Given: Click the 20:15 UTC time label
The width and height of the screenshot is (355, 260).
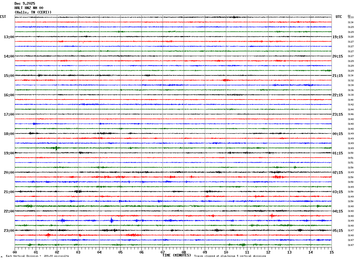Looking at the screenshot, I should [338, 56].
